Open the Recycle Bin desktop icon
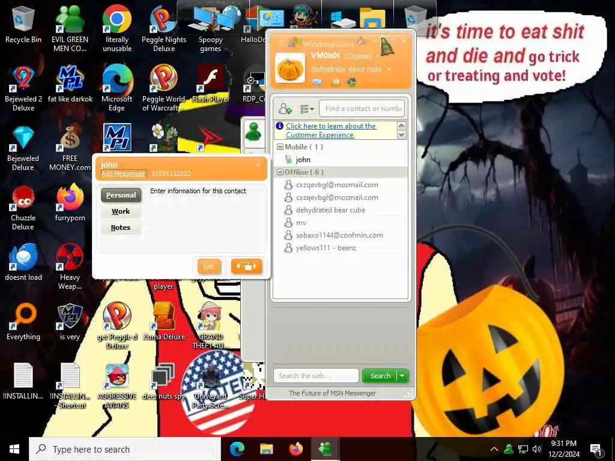Image resolution: width=615 pixels, height=461 pixels. tap(23, 24)
